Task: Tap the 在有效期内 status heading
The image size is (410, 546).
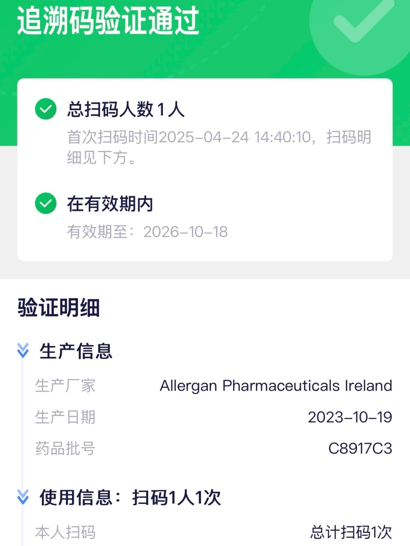Action: click(x=110, y=204)
